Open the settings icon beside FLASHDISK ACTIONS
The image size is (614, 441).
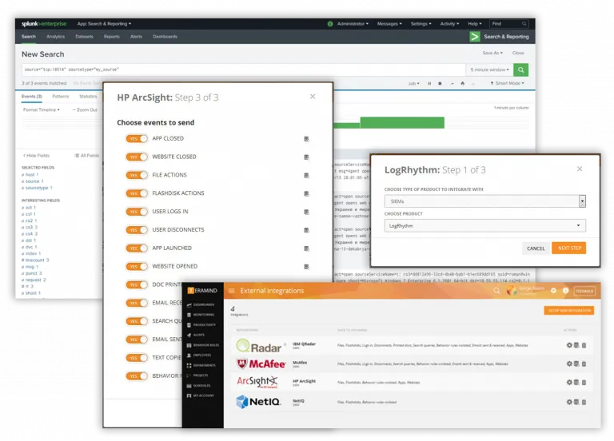(306, 193)
